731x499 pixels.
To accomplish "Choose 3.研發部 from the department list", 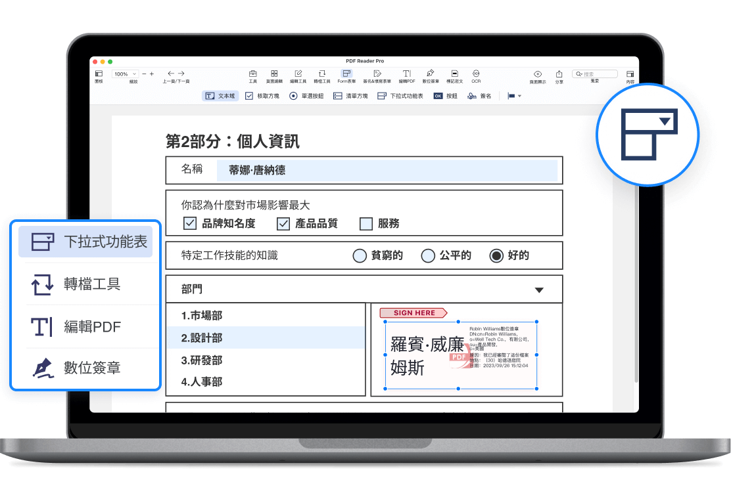I will tap(202, 360).
